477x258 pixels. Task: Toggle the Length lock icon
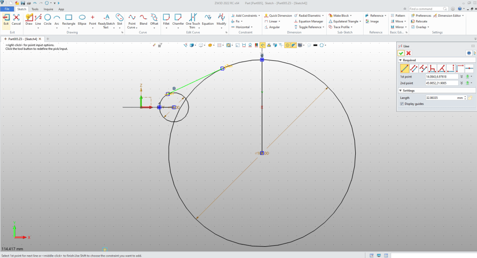pyautogui.click(x=470, y=98)
